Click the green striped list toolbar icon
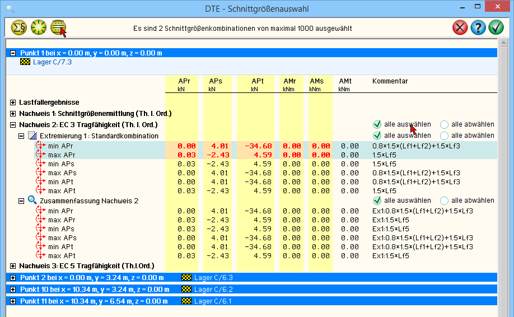This screenshot has width=514, height=317. click(58, 27)
